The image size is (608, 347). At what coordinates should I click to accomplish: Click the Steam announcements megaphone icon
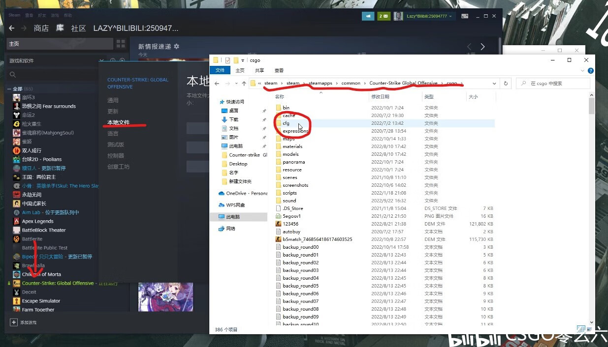click(x=368, y=16)
